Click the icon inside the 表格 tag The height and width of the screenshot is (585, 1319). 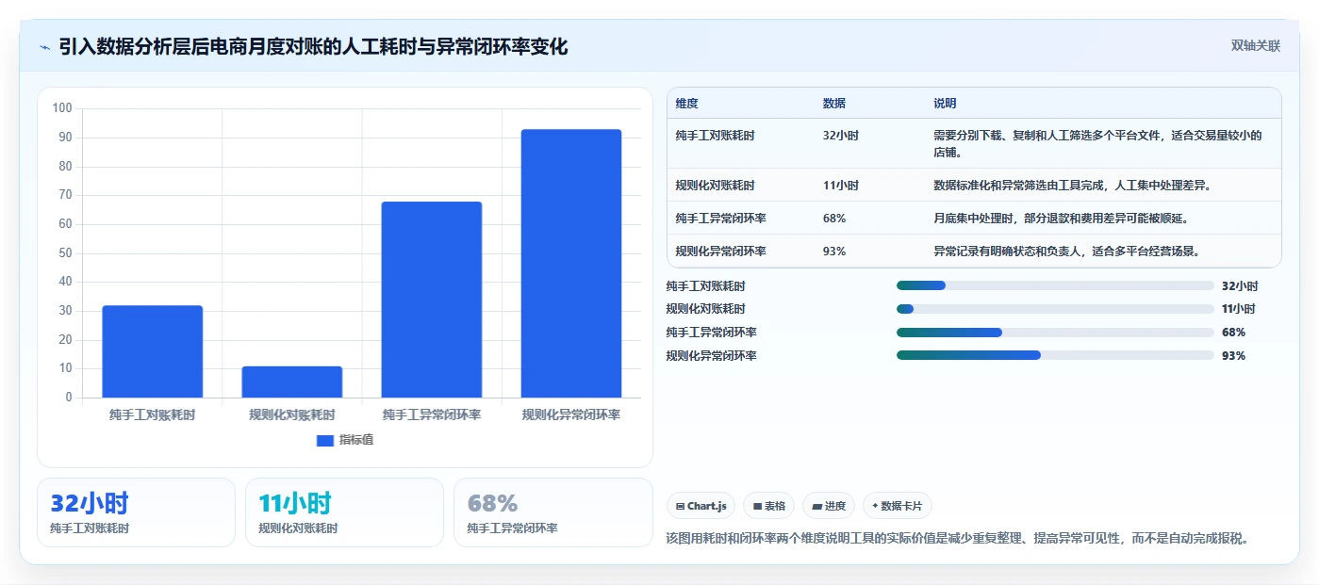pos(757,507)
